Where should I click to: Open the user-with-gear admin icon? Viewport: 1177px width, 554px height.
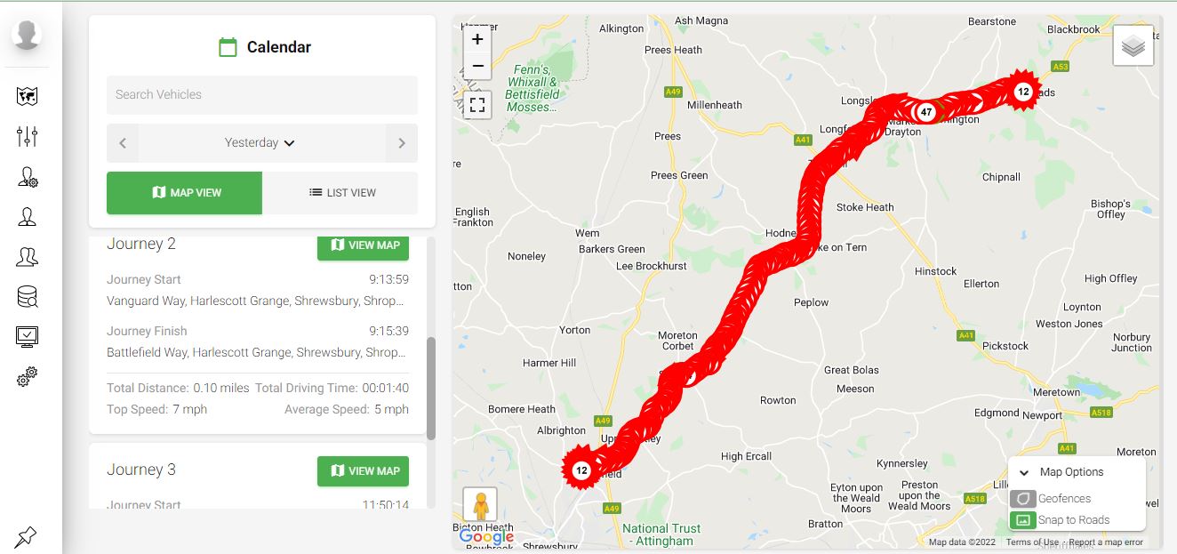pos(27,177)
